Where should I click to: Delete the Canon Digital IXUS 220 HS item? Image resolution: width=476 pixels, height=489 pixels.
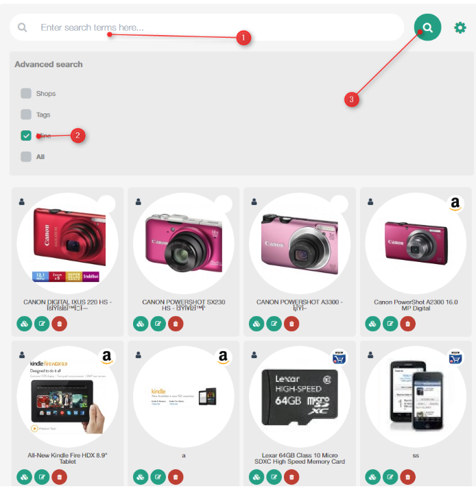coord(59,324)
